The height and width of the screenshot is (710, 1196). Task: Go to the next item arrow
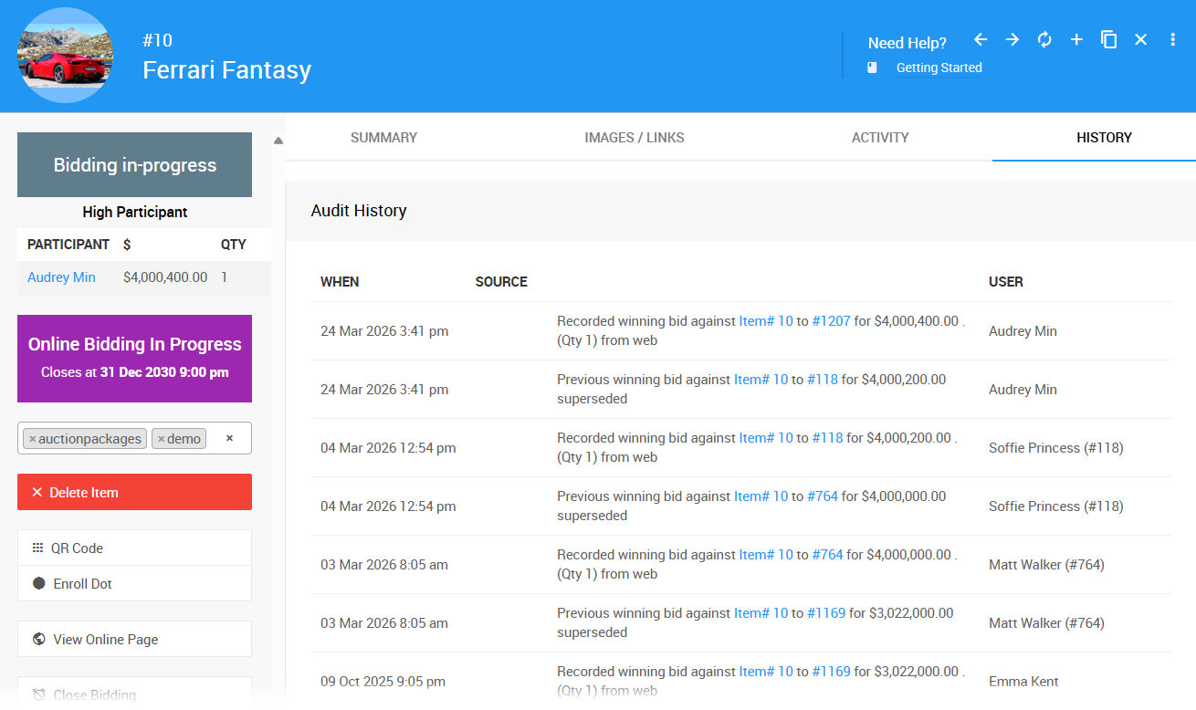click(1012, 40)
